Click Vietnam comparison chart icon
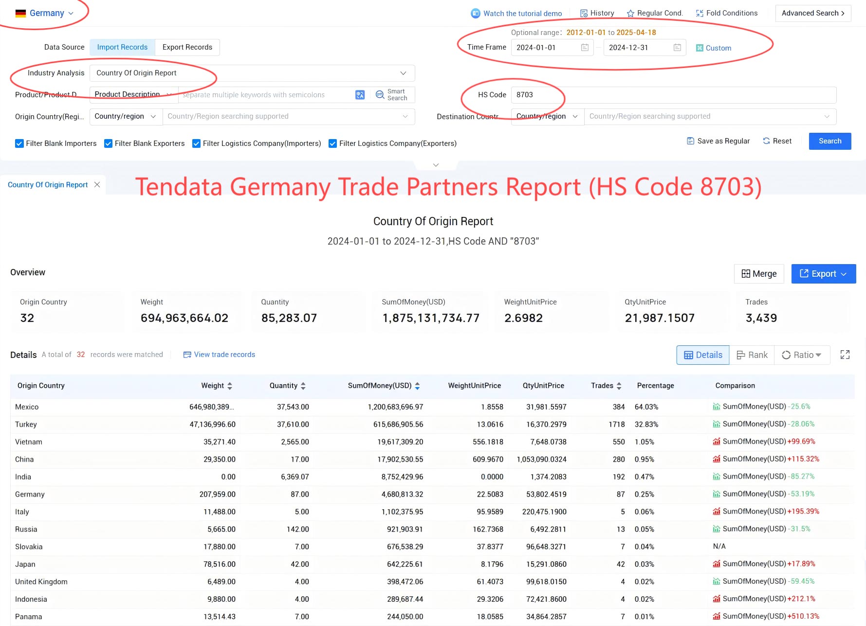The image size is (866, 626). pyautogui.click(x=717, y=442)
